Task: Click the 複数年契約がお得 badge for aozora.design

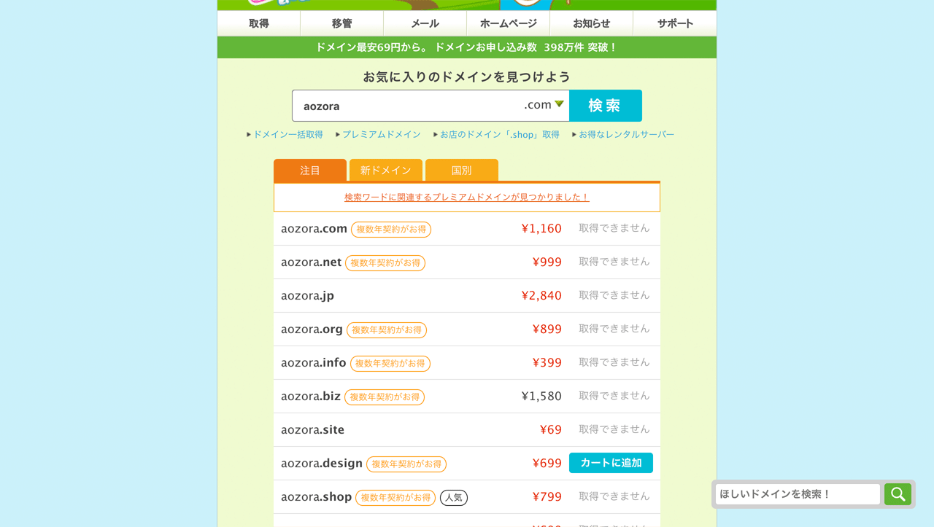Action: 406,464
